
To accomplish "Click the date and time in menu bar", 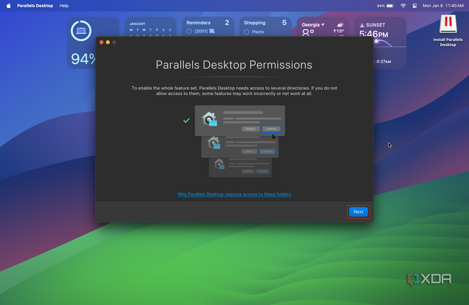I will [x=443, y=6].
